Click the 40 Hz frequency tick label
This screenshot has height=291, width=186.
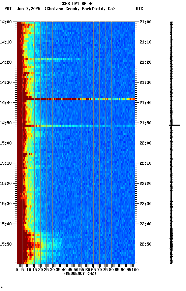[64, 270]
